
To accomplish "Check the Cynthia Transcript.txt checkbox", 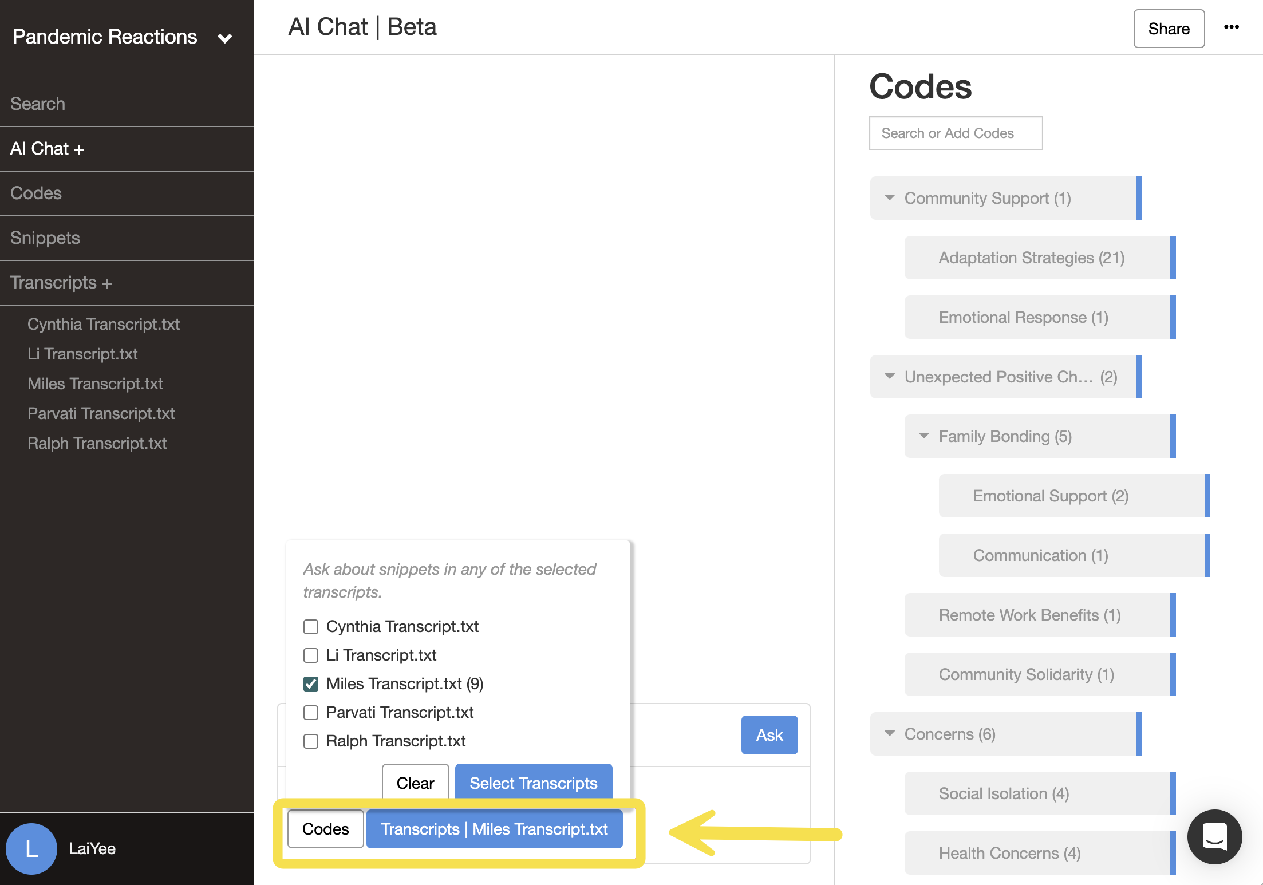I will pyautogui.click(x=311, y=627).
